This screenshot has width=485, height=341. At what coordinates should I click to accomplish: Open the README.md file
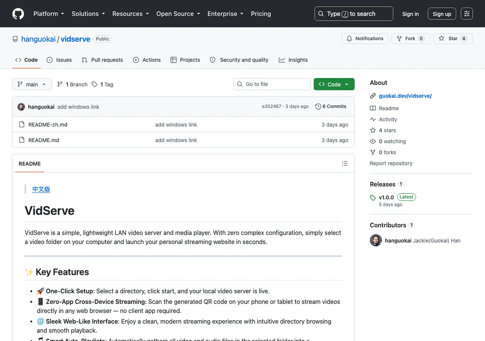coord(44,140)
